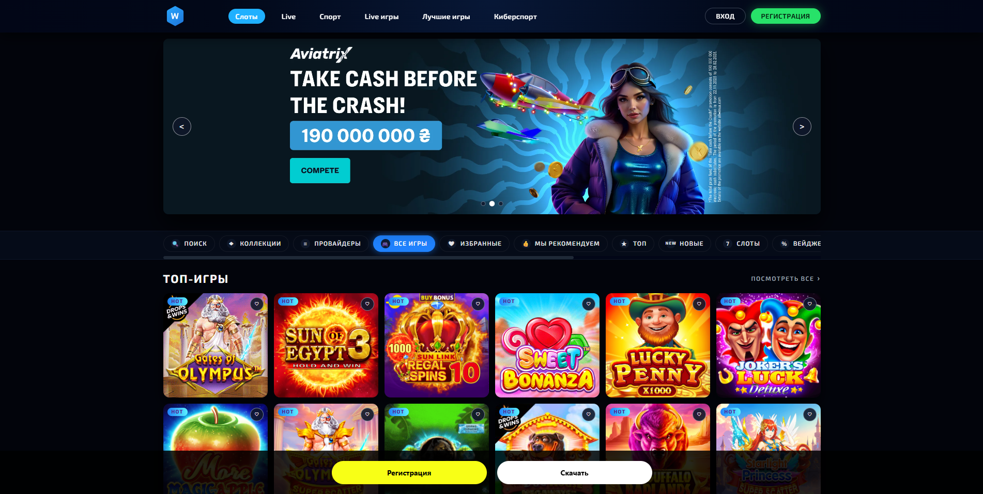Viewport: 983px width, 494px height.
Task: Toggle favorite heart on Sun of Egypt 3
Action: click(367, 304)
